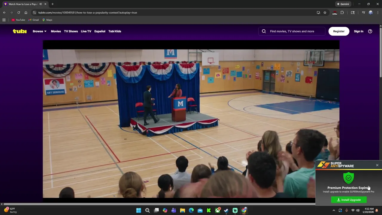Click the page's horizontal scrollbar
The width and height of the screenshot is (382, 215).
tap(159, 204)
